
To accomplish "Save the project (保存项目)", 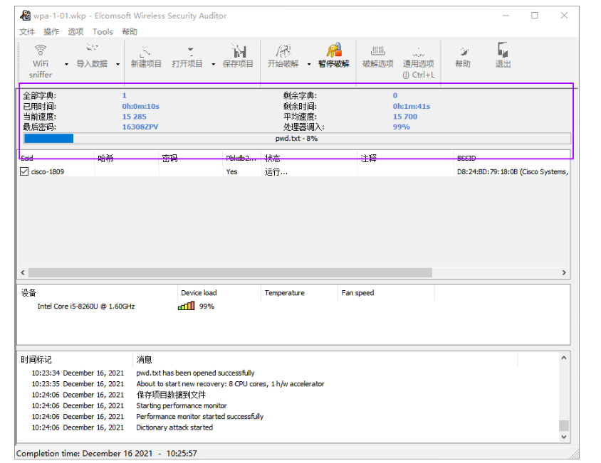I will point(238,56).
